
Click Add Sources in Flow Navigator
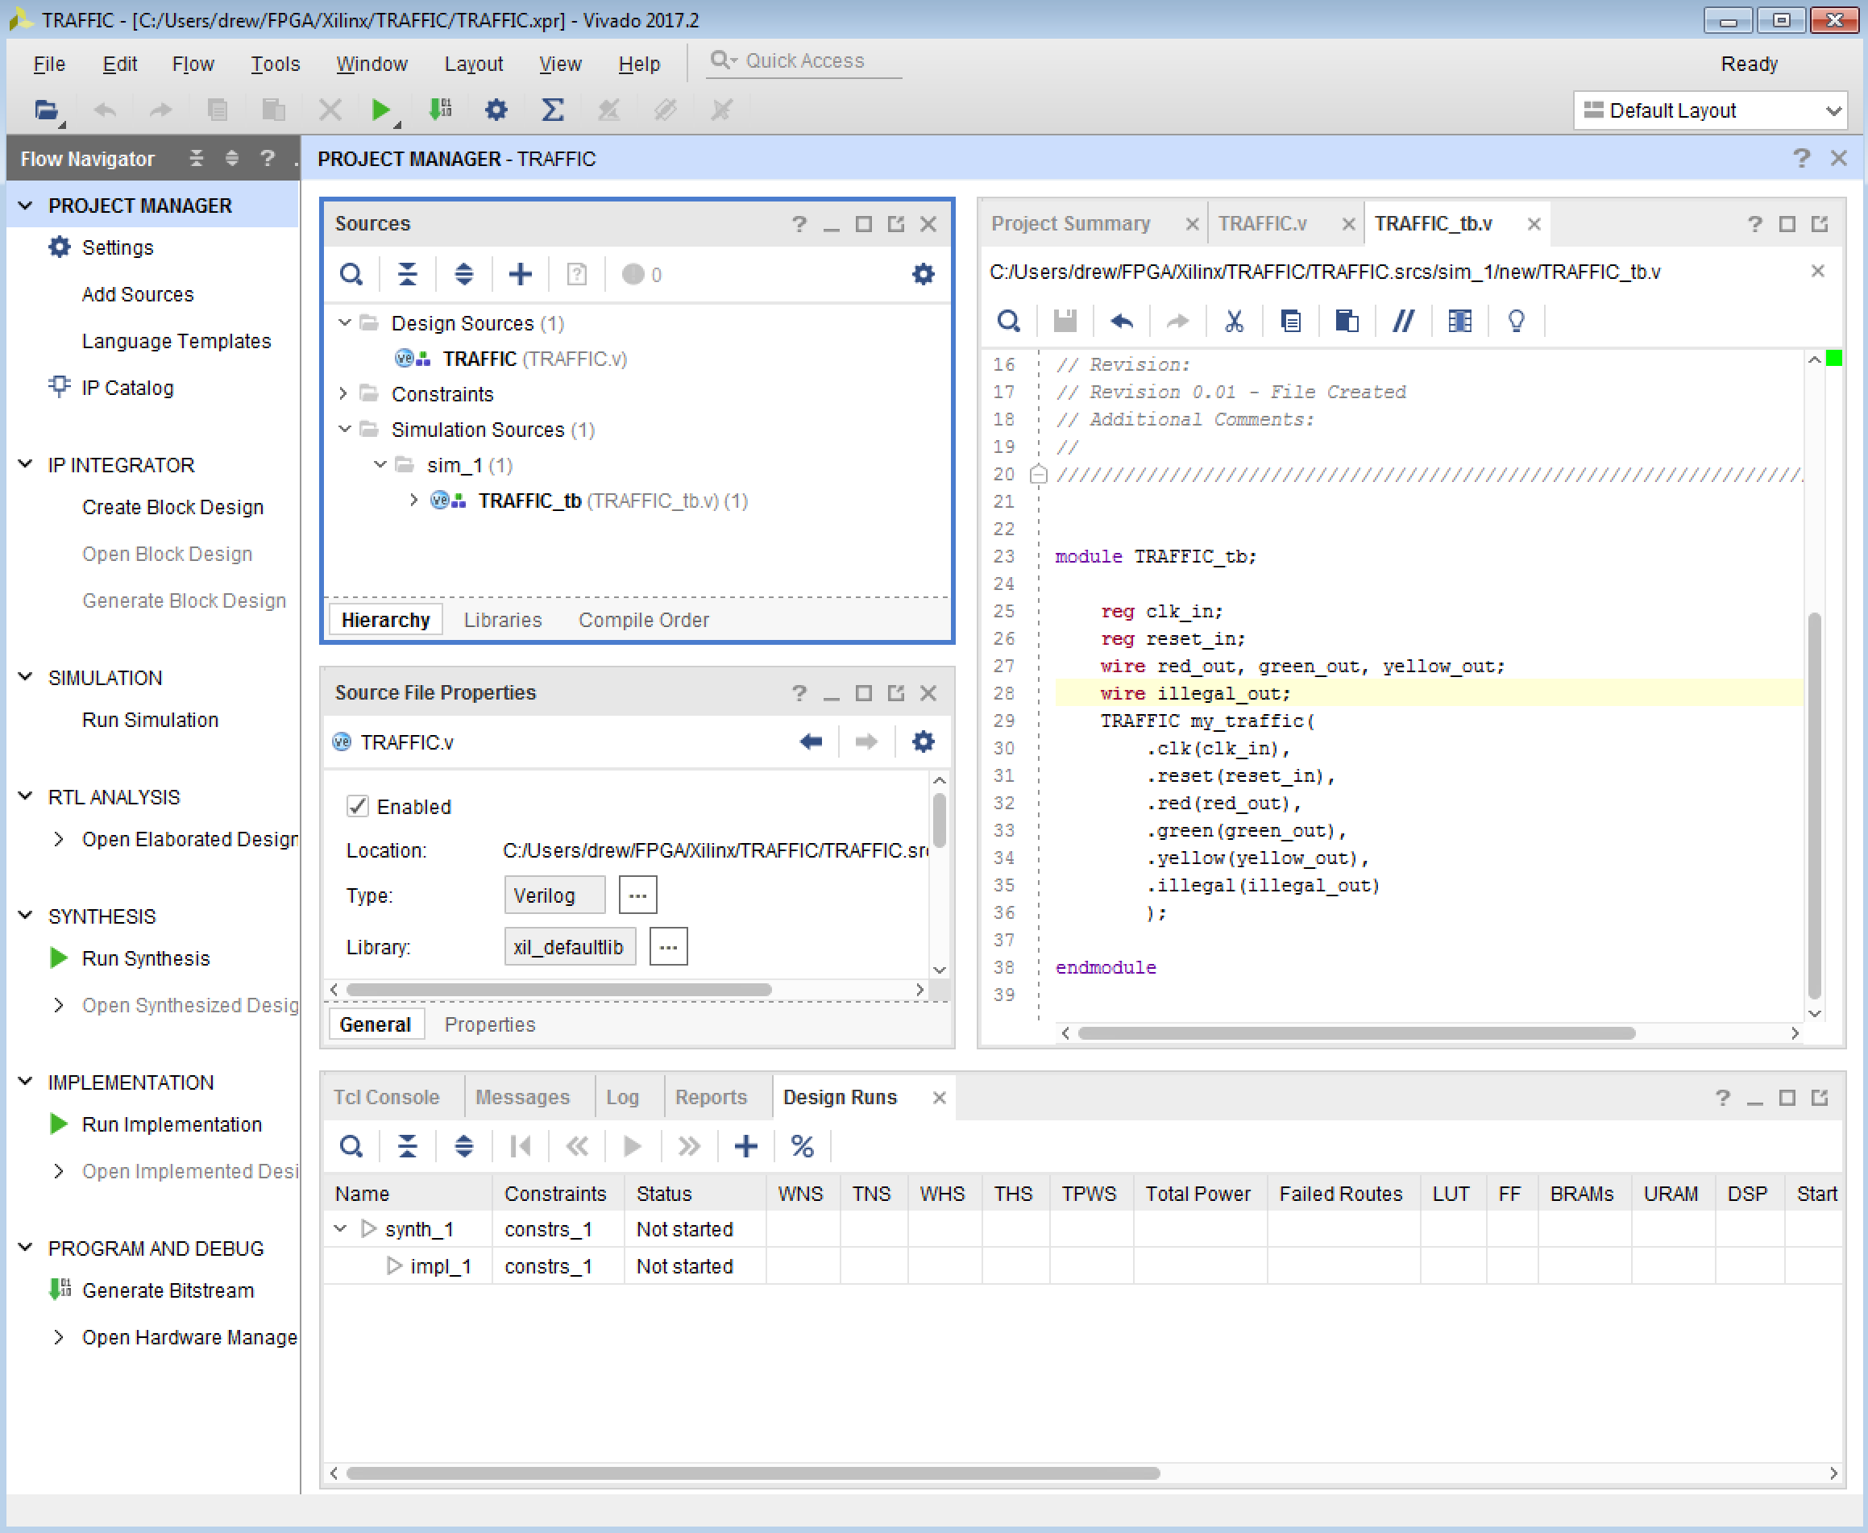pos(138,294)
